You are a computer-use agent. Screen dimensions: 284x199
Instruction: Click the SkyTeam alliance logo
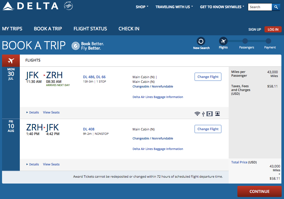coord(68,6)
